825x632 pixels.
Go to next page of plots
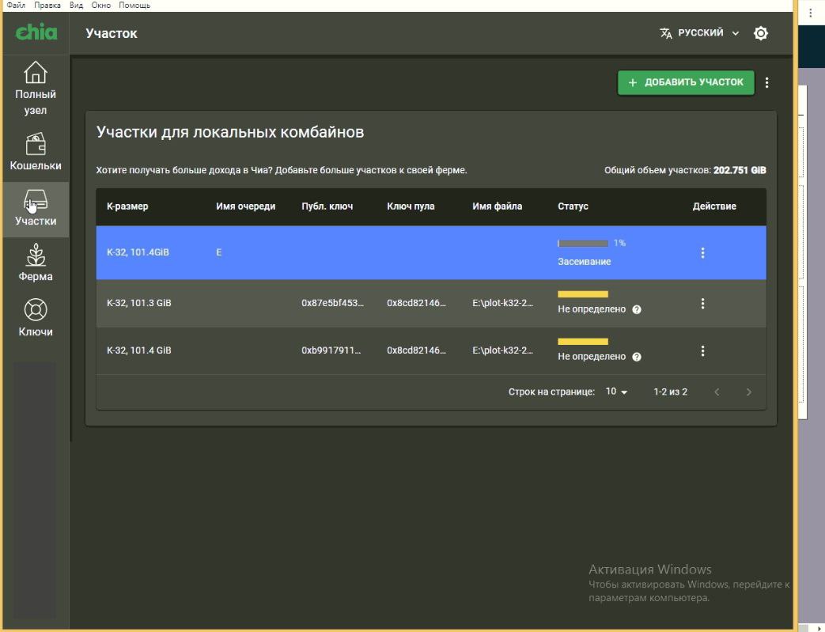(749, 392)
